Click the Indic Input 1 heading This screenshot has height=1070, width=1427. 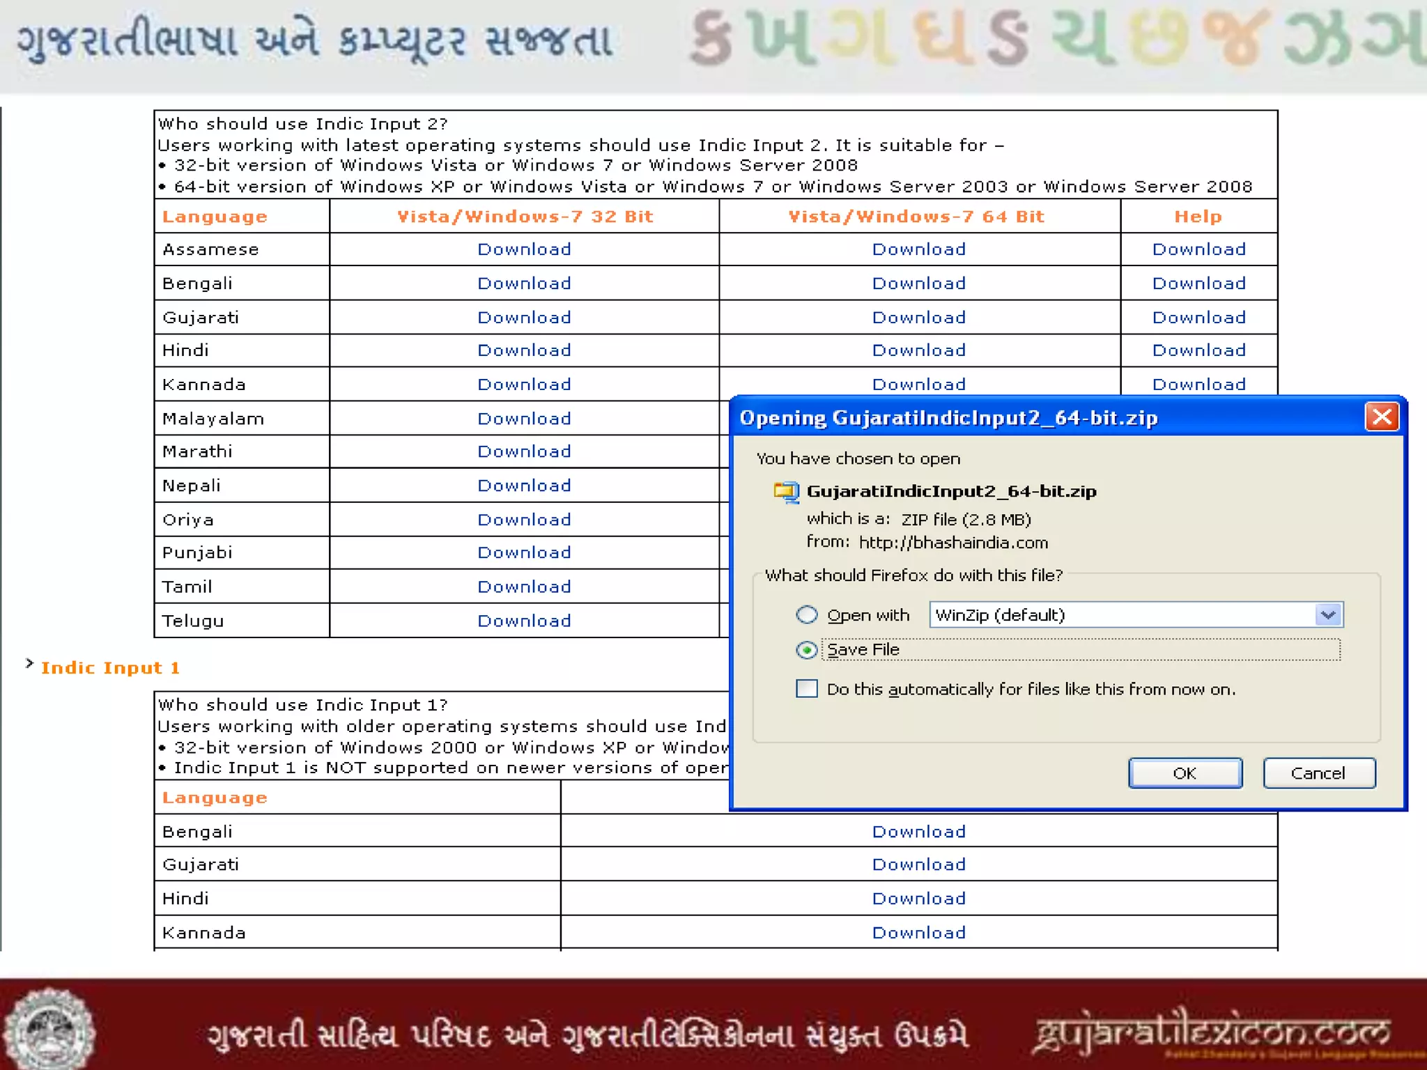110,668
